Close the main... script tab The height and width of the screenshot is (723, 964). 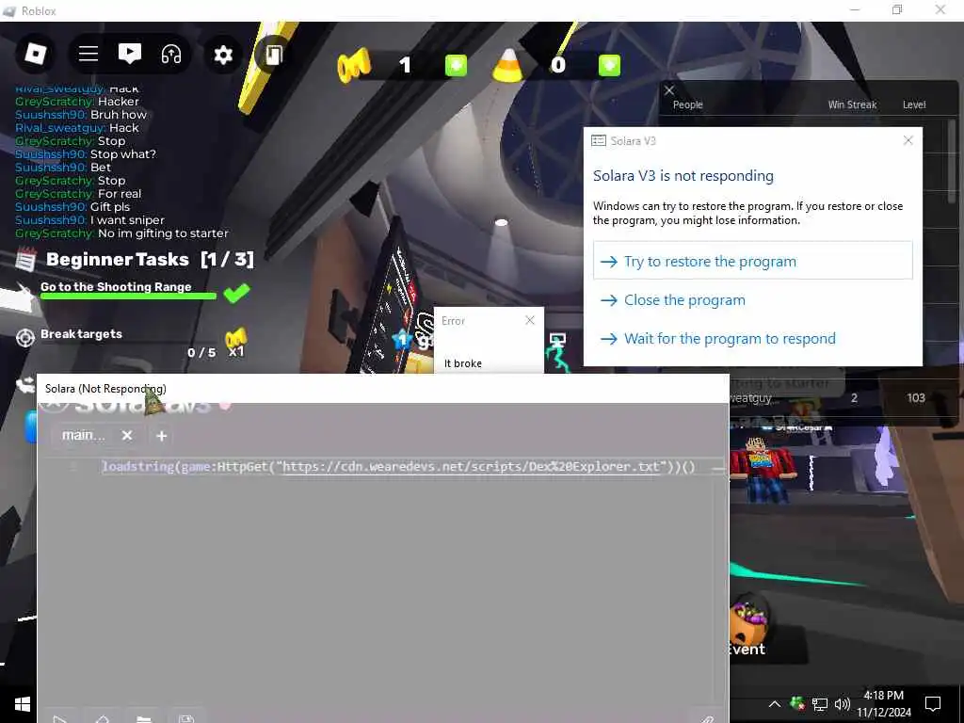(127, 435)
